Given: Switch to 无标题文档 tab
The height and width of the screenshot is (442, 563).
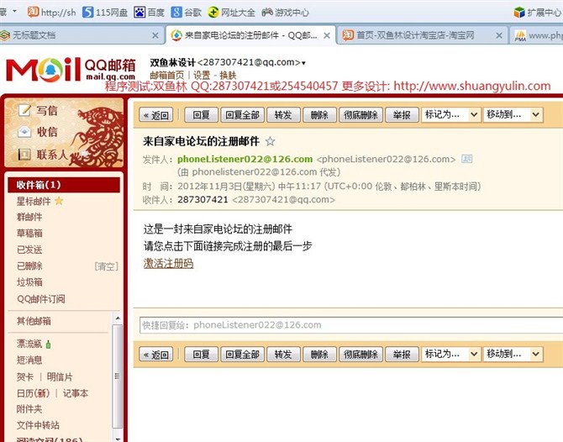Looking at the screenshot, I should pyautogui.click(x=80, y=35).
